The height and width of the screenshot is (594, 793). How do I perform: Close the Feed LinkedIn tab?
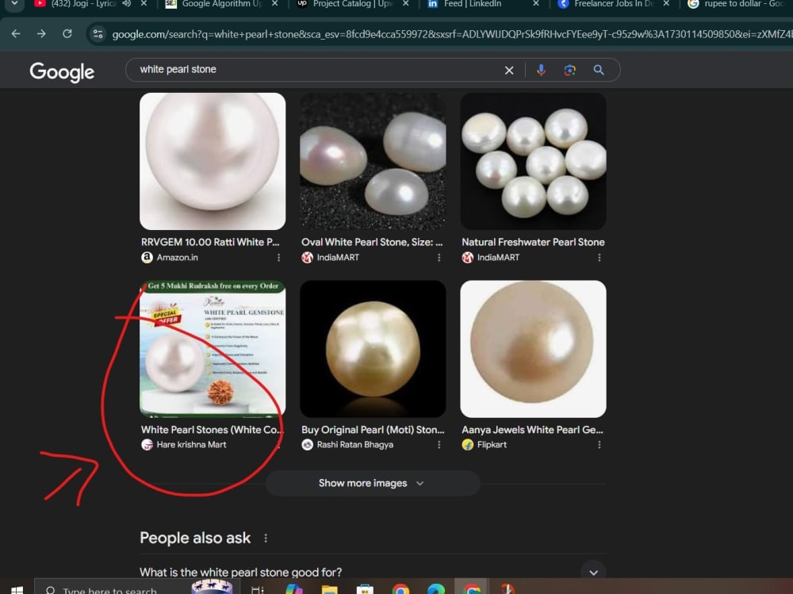[x=536, y=3]
